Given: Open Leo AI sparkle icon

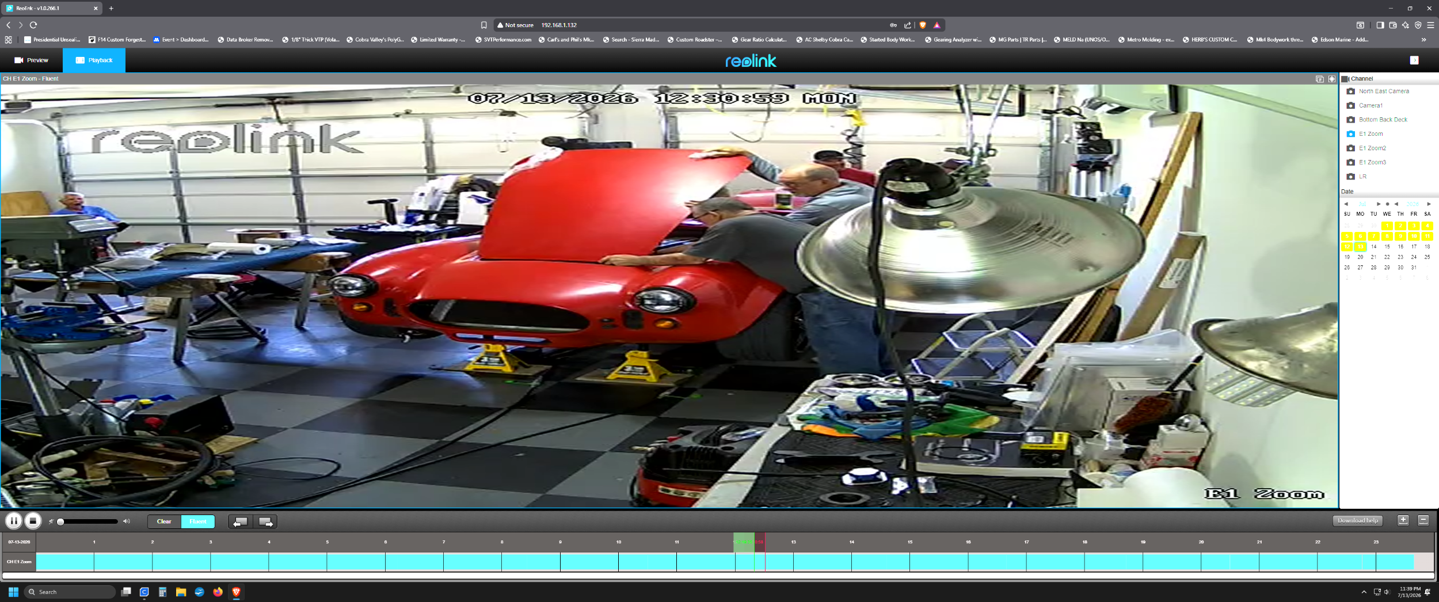Looking at the screenshot, I should [1406, 25].
